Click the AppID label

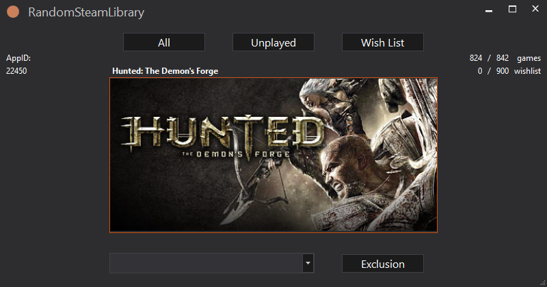pos(18,59)
